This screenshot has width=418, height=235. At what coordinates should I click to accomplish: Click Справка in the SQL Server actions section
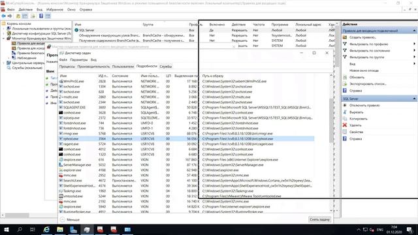(x=355, y=139)
